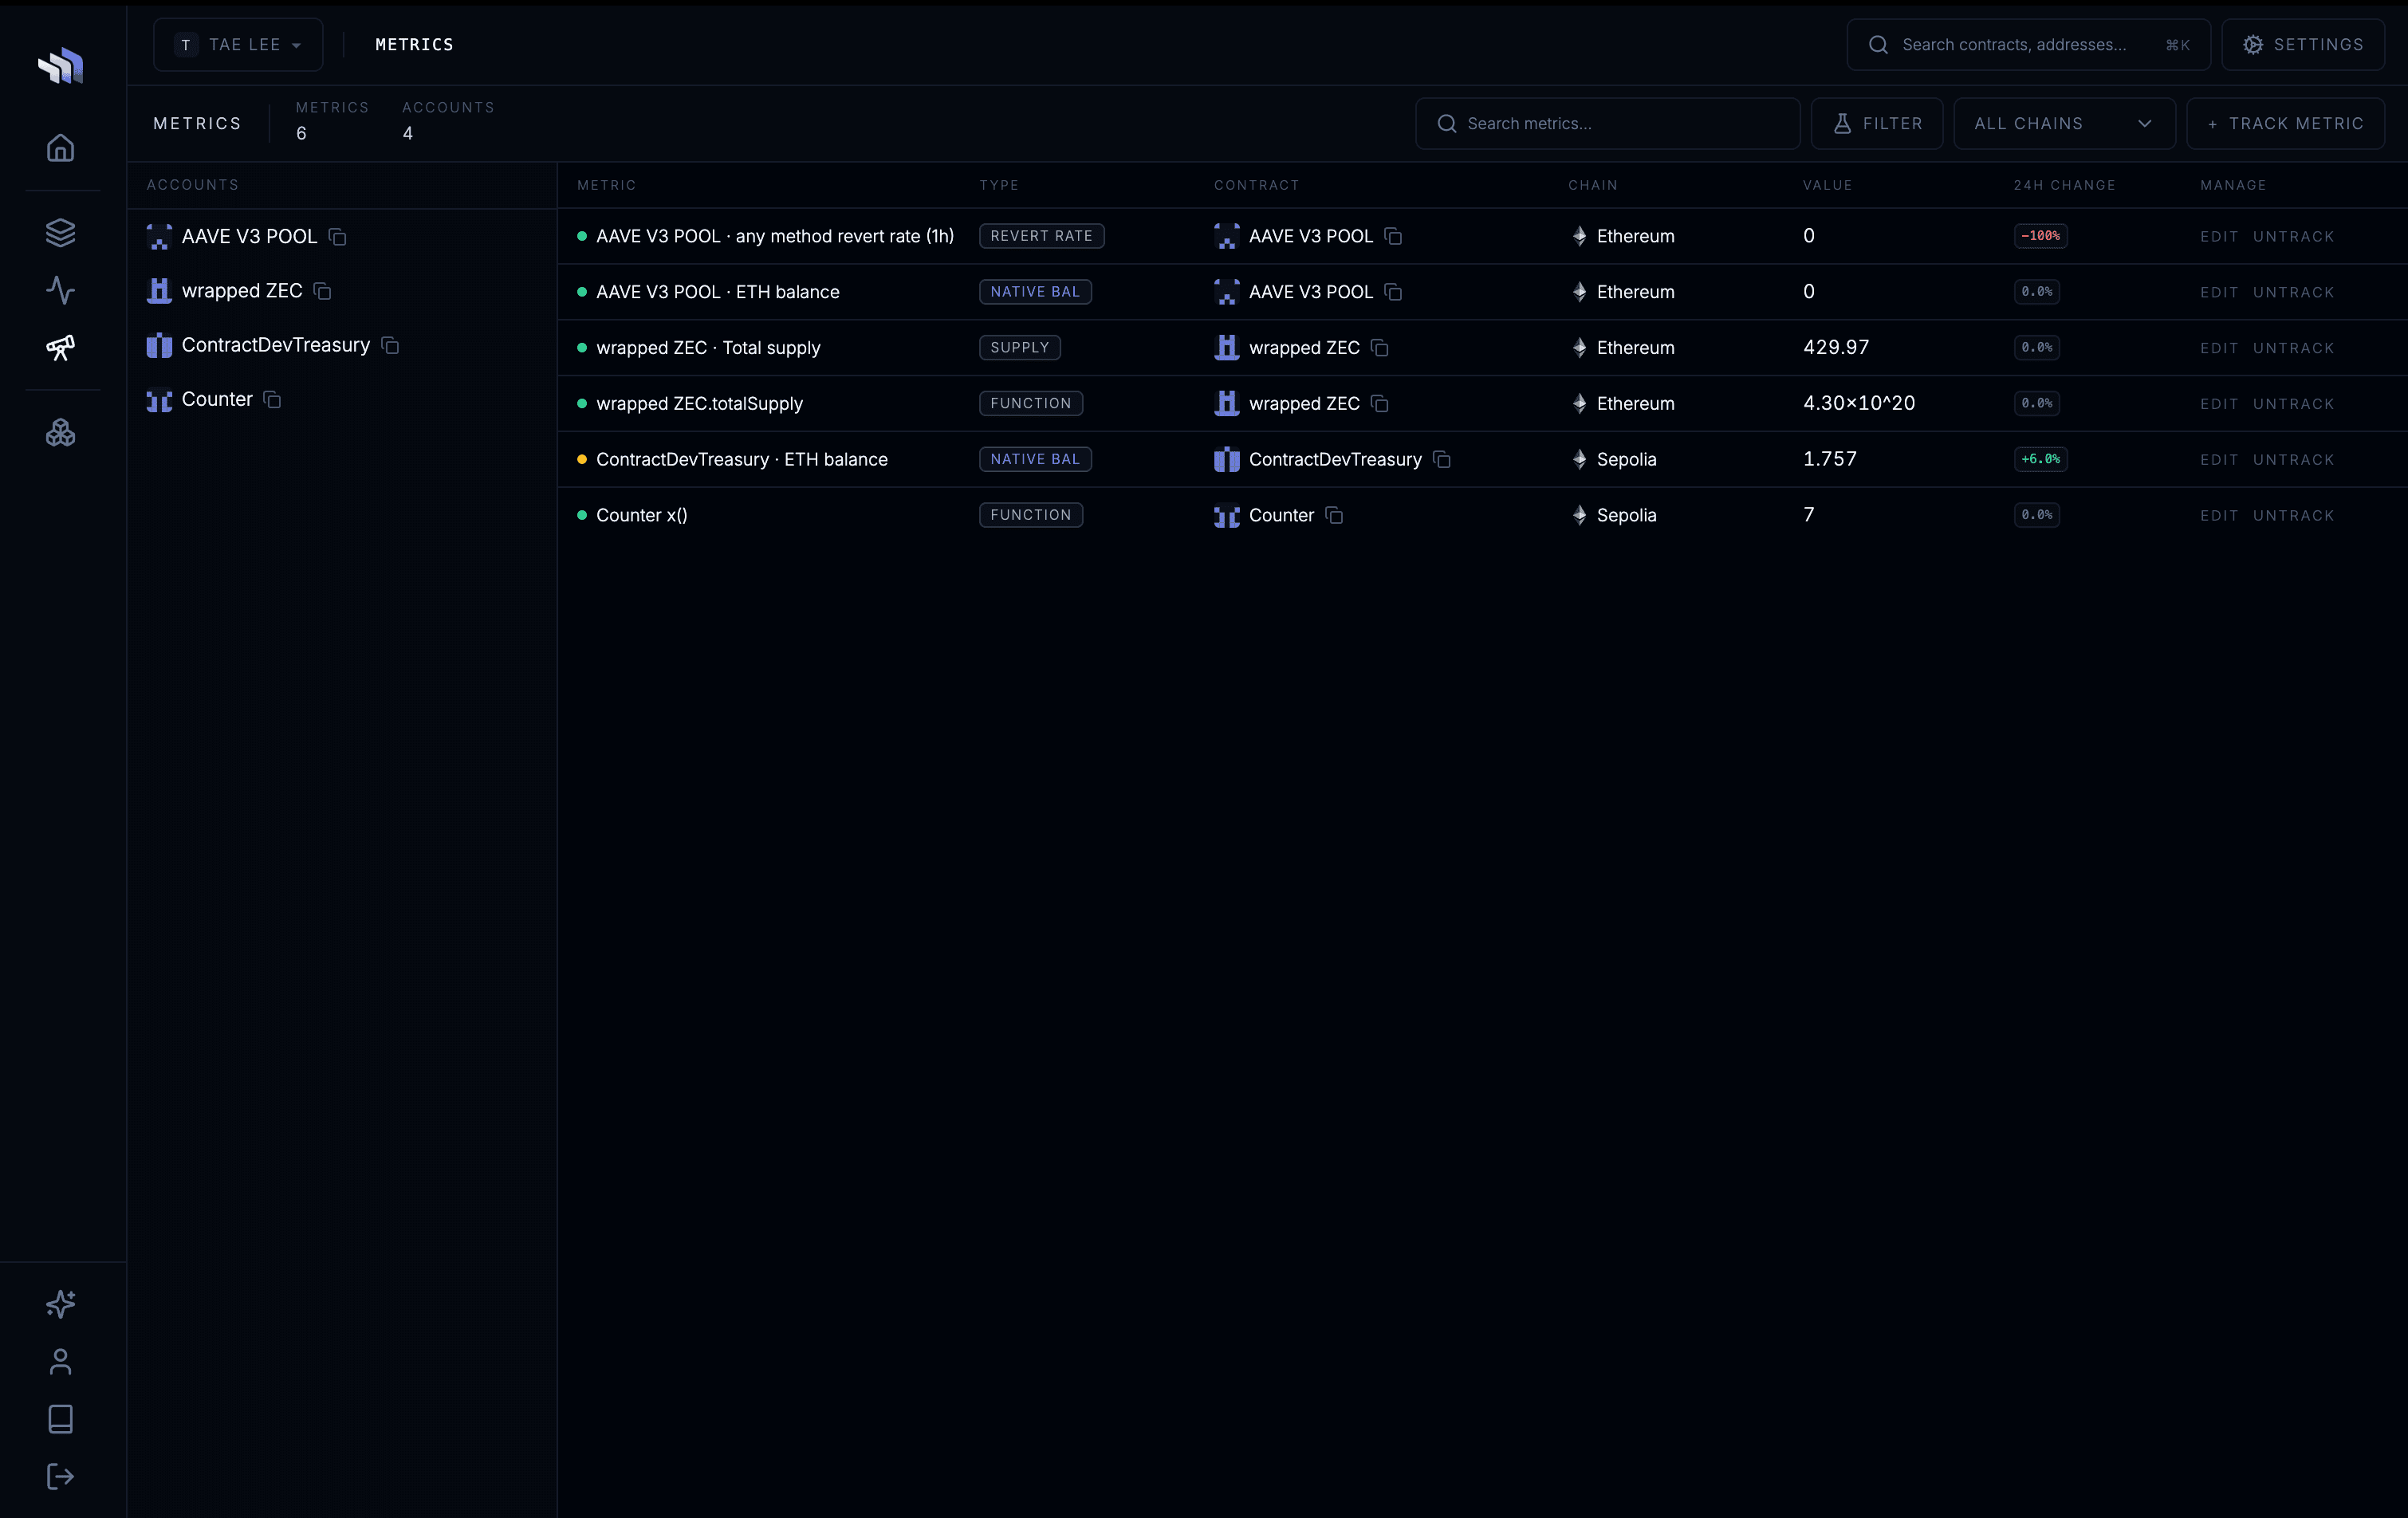This screenshot has height=1518, width=2408.
Task: Copy contract address in revert rate row
Action: [1393, 236]
